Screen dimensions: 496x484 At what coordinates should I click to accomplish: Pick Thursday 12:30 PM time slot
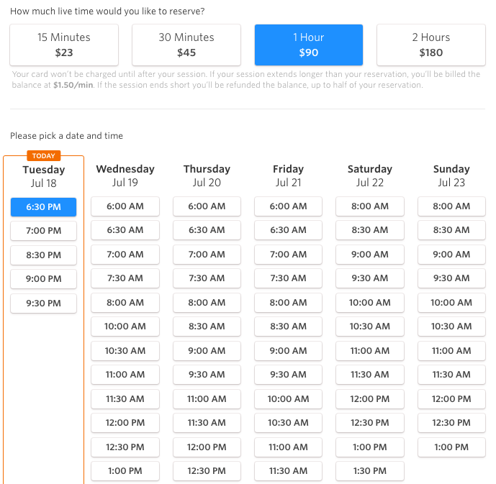coord(207,471)
